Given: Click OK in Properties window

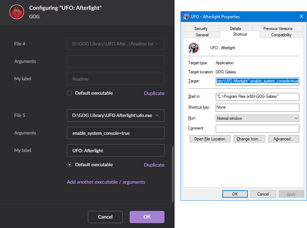Looking at the screenshot, I should 235,194.
